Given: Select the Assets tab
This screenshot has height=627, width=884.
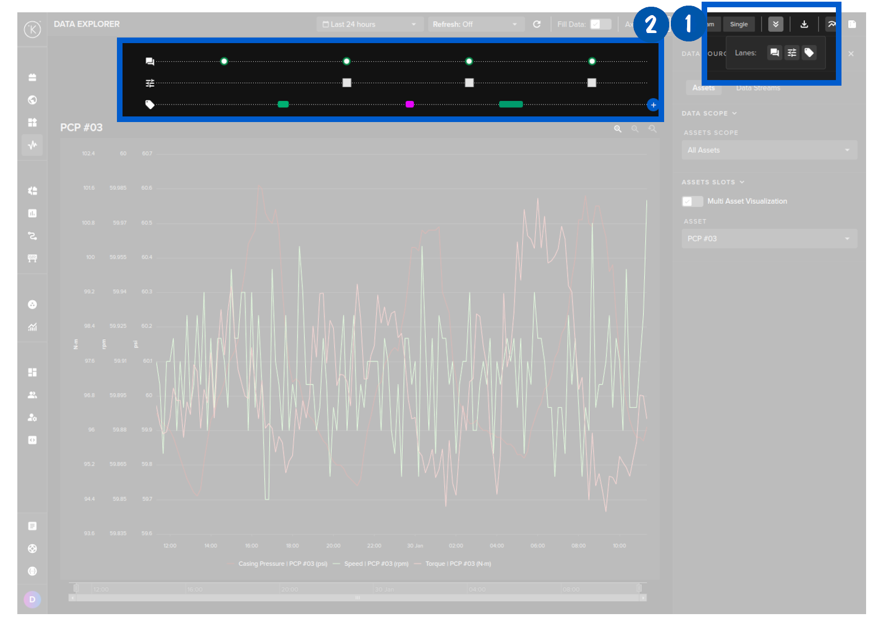Looking at the screenshot, I should pyautogui.click(x=703, y=88).
